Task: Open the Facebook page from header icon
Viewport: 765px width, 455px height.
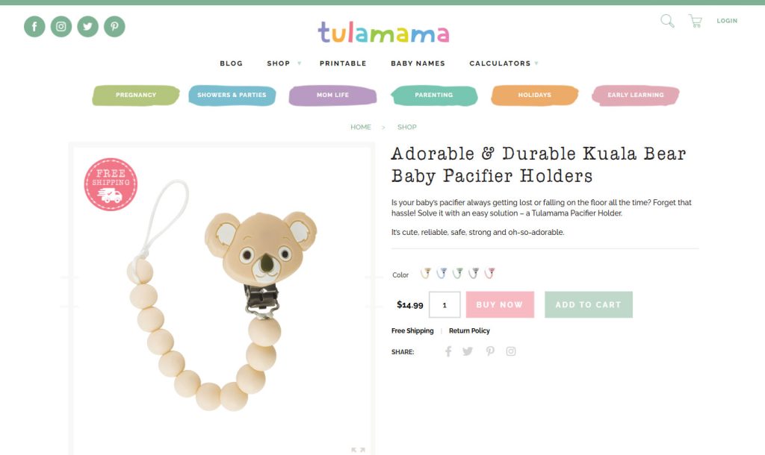Action: pos(34,26)
